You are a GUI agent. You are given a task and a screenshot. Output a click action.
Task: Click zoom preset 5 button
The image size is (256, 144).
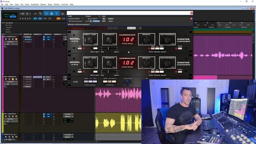click(x=30, y=18)
